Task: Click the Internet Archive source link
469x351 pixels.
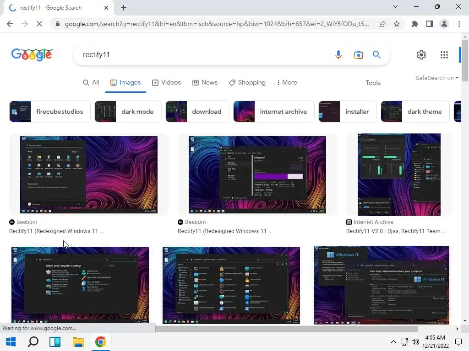Action: click(370, 222)
